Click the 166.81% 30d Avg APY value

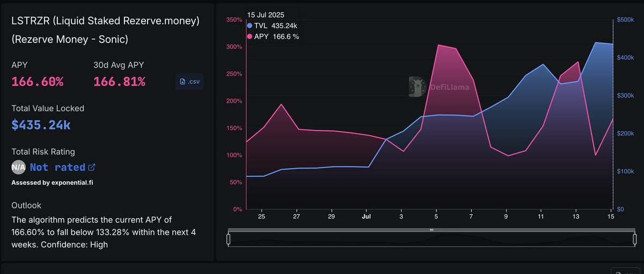[x=119, y=82]
